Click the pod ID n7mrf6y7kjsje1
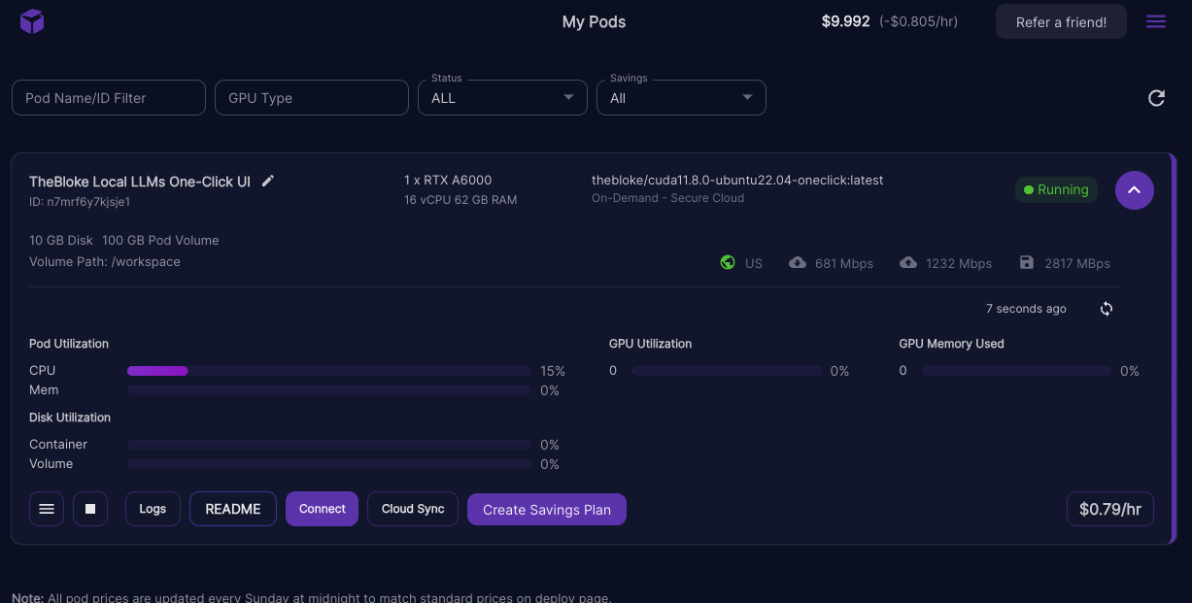The width and height of the screenshot is (1192, 603). (80, 202)
